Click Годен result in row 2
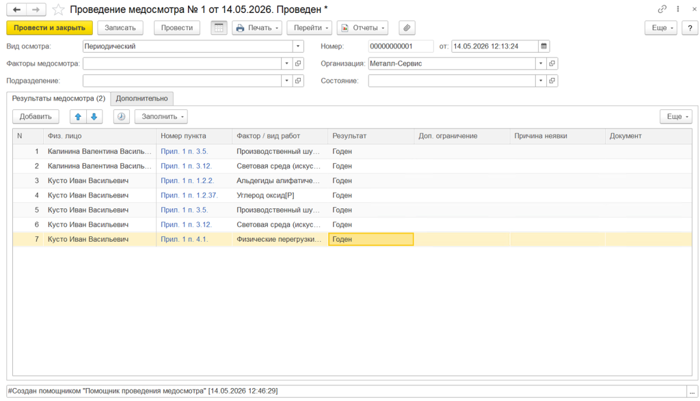Screen dimensions: 700x401 pos(371,166)
